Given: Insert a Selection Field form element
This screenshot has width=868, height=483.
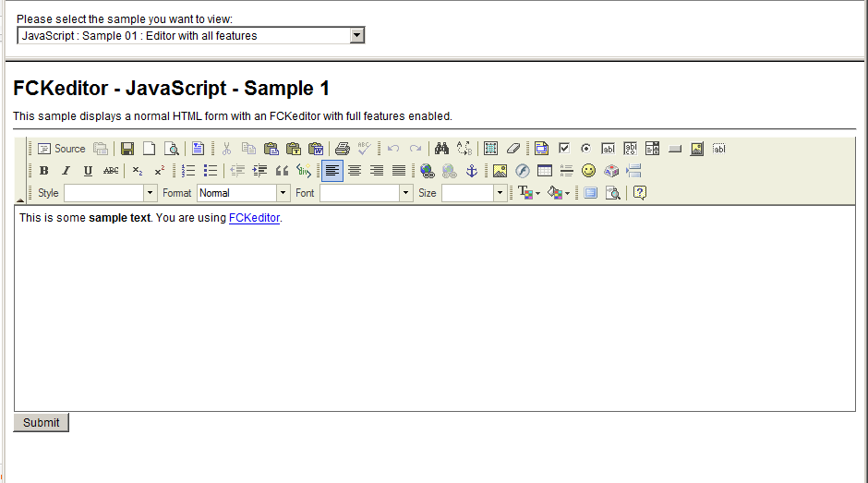Looking at the screenshot, I should pos(652,149).
